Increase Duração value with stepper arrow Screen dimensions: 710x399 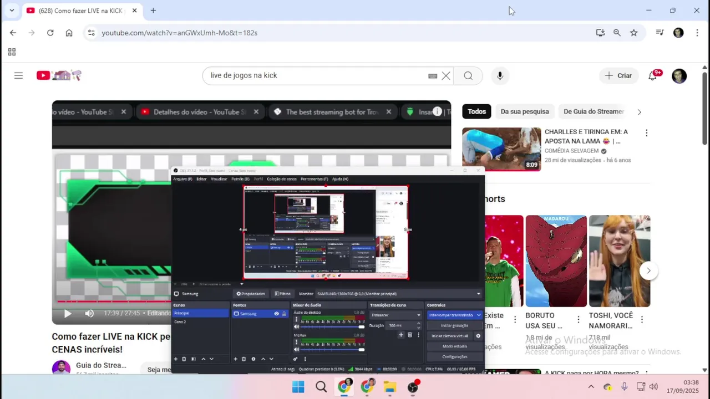pos(418,323)
